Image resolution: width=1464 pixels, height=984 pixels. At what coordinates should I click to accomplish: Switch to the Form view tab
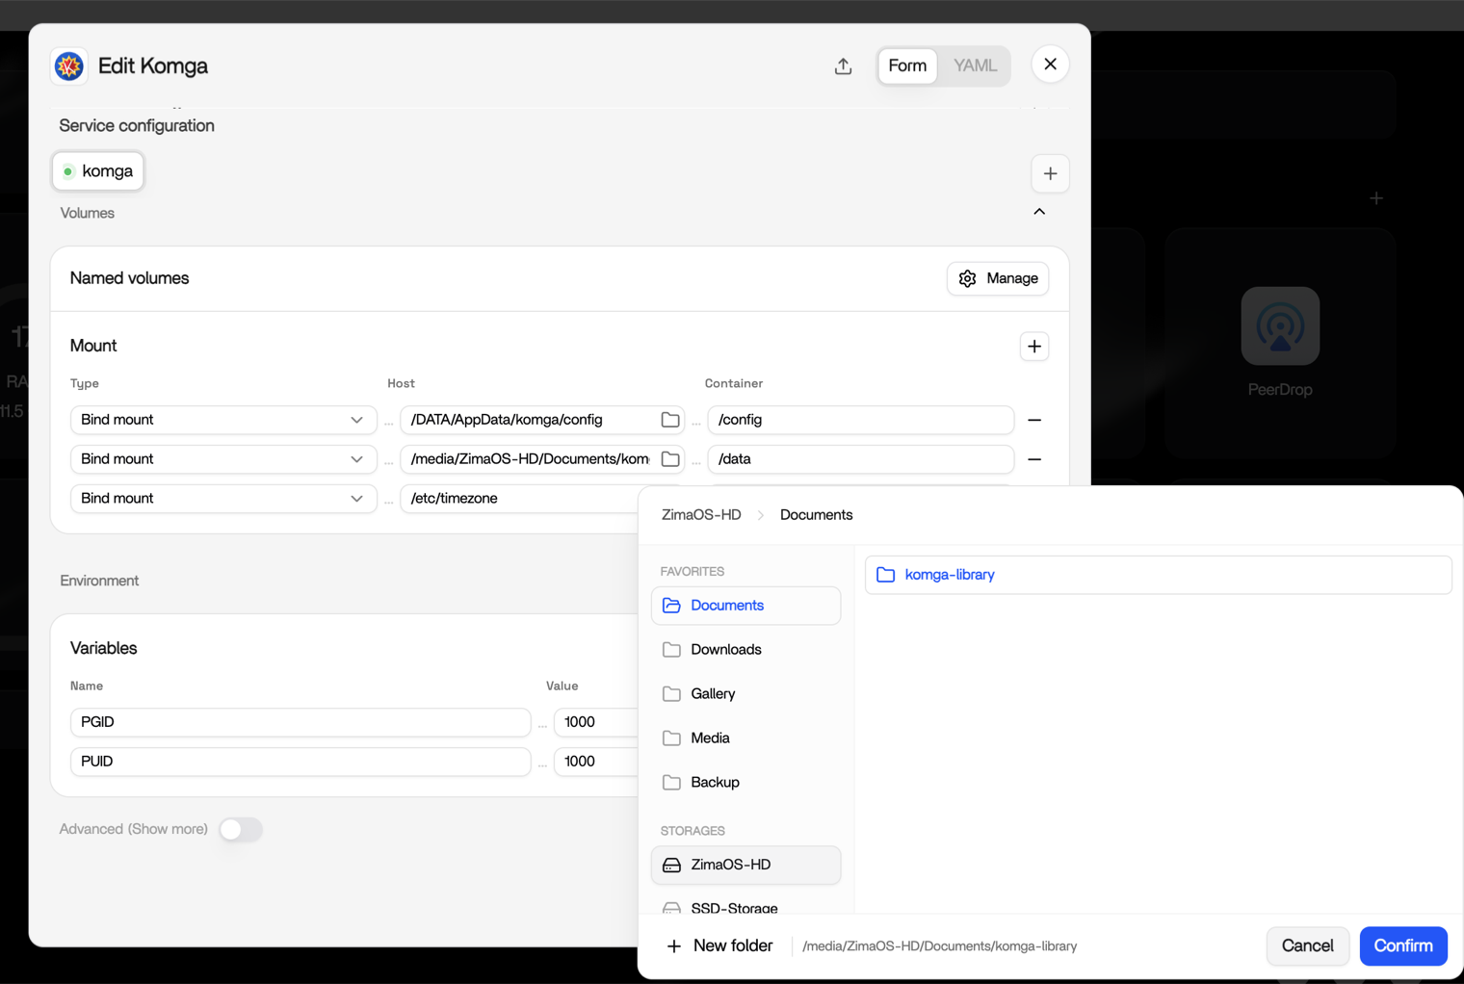(x=907, y=65)
